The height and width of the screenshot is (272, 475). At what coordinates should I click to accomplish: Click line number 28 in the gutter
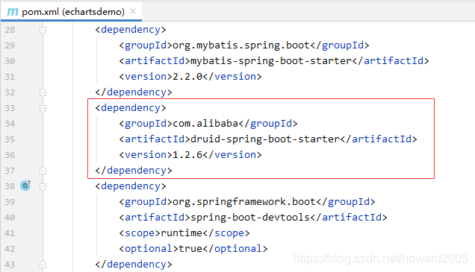coord(10,30)
